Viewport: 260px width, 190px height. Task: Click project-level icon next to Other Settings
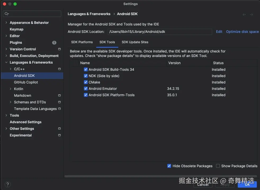[59, 129]
